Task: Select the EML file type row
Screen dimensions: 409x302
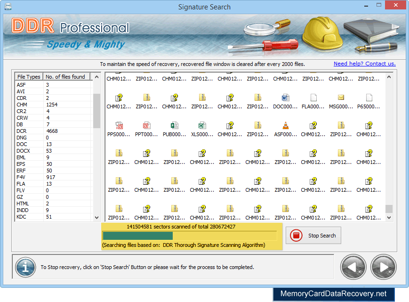Action: [54, 157]
